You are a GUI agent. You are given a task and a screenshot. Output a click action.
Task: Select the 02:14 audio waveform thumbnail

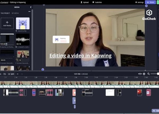coord(23,40)
